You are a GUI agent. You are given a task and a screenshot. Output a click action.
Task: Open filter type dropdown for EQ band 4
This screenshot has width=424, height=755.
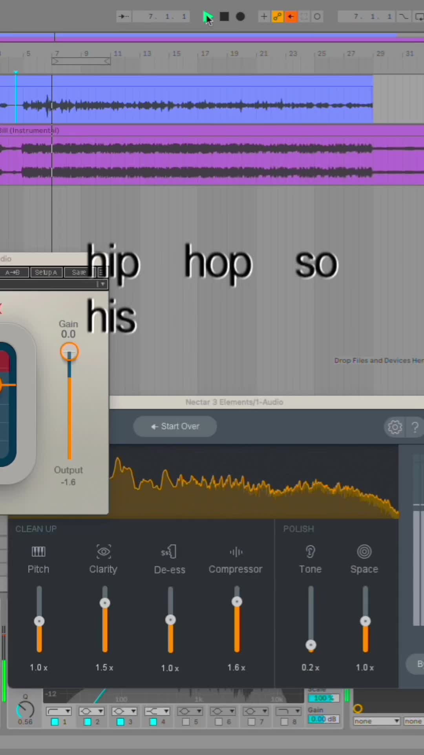157,711
